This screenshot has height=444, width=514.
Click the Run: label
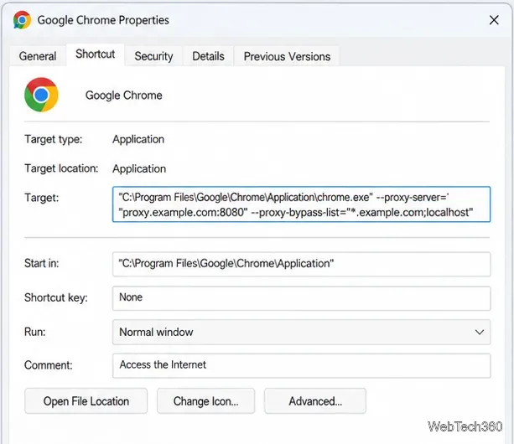click(34, 332)
